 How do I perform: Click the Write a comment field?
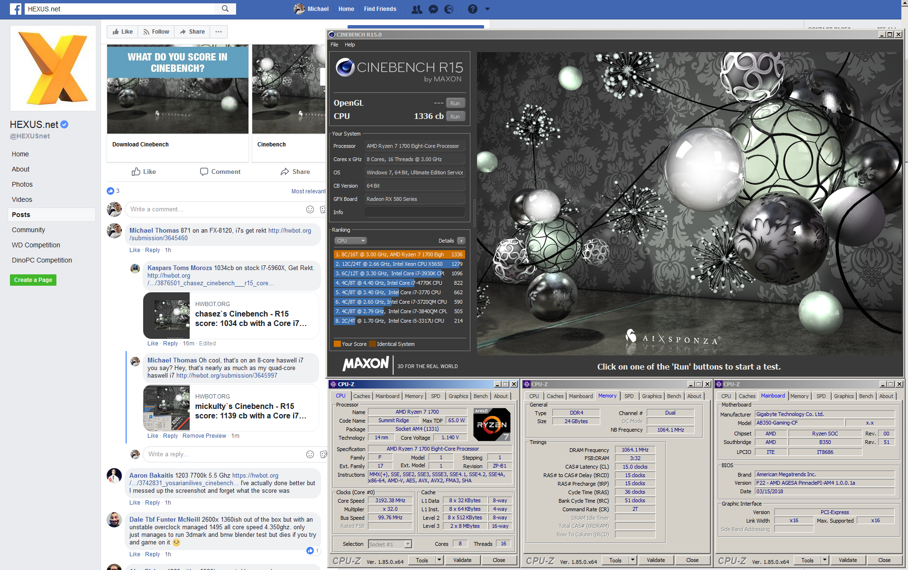[x=216, y=209]
